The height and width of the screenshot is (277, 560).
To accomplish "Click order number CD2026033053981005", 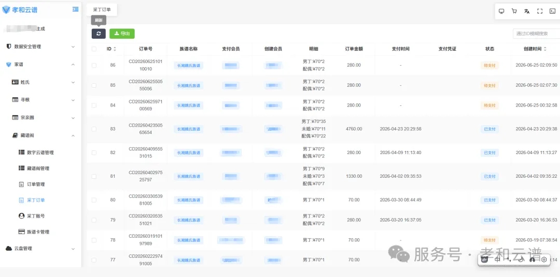I will [x=146, y=199].
